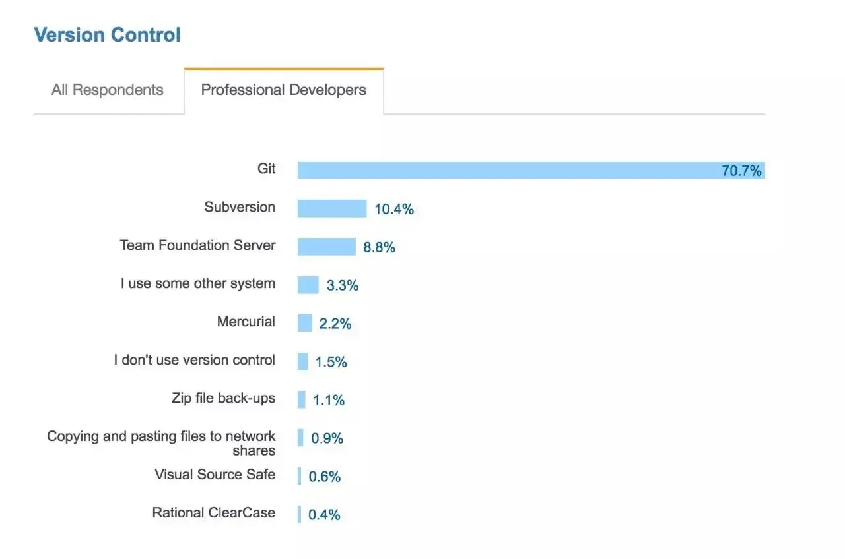Select the Professional Developers tab

(x=284, y=90)
